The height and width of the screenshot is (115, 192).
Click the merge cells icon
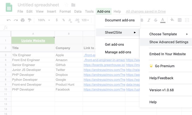click(x=187, y=20)
